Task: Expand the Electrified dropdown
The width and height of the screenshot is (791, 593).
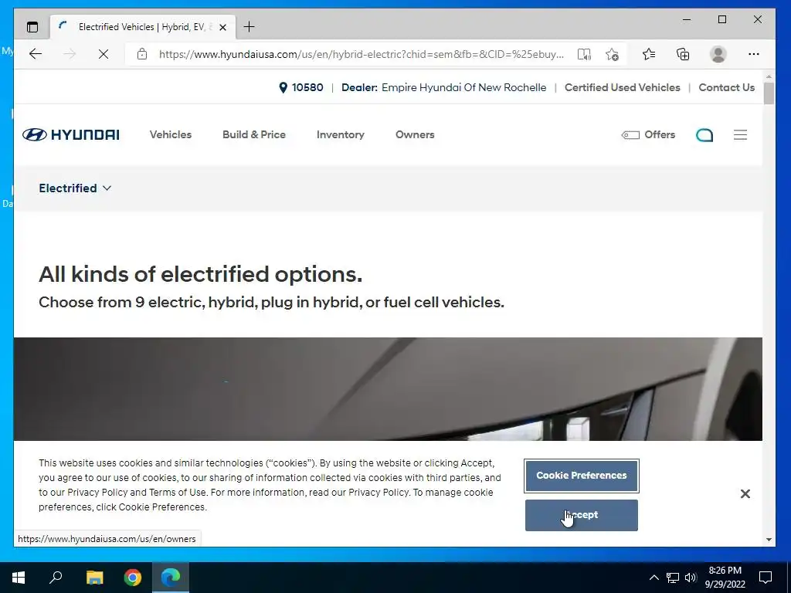Action: click(75, 188)
